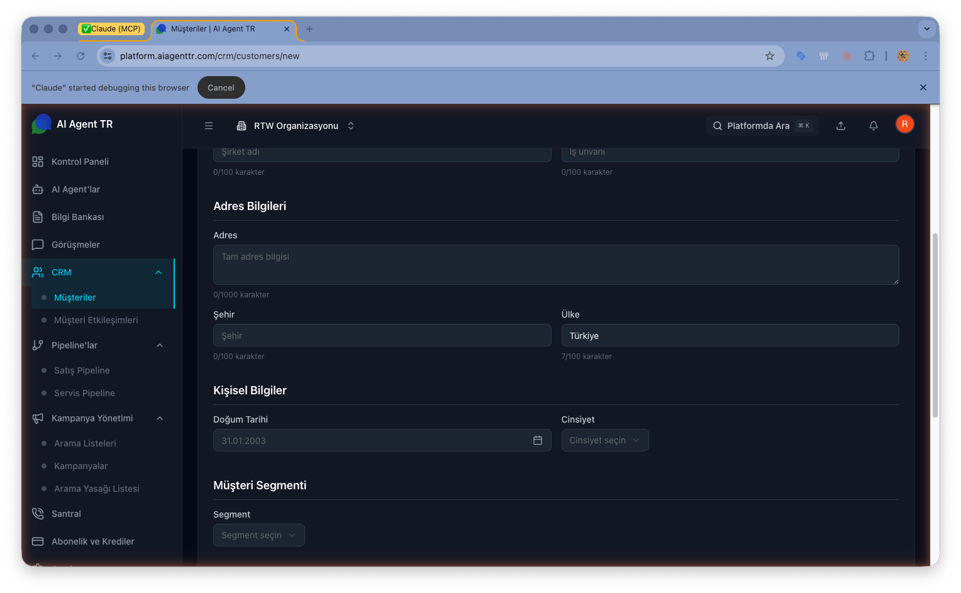961x593 pixels.
Task: Open notifications bell icon
Action: click(x=874, y=126)
